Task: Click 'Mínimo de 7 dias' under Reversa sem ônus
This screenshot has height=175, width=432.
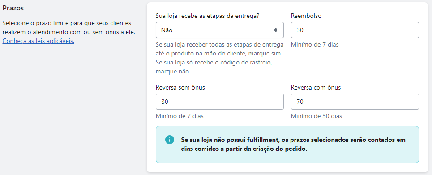Action: (x=180, y=116)
